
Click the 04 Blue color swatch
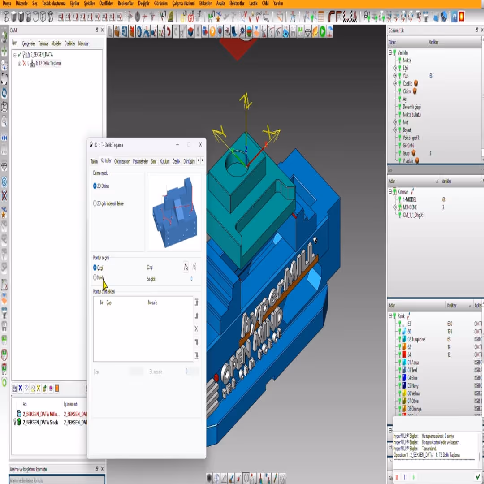pyautogui.click(x=404, y=378)
